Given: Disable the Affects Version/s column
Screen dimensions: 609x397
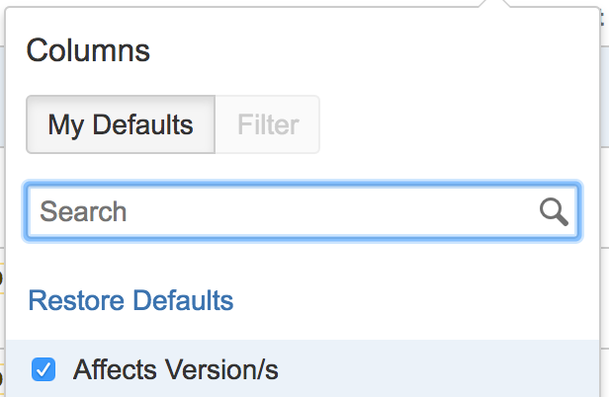Looking at the screenshot, I should click(x=43, y=369).
